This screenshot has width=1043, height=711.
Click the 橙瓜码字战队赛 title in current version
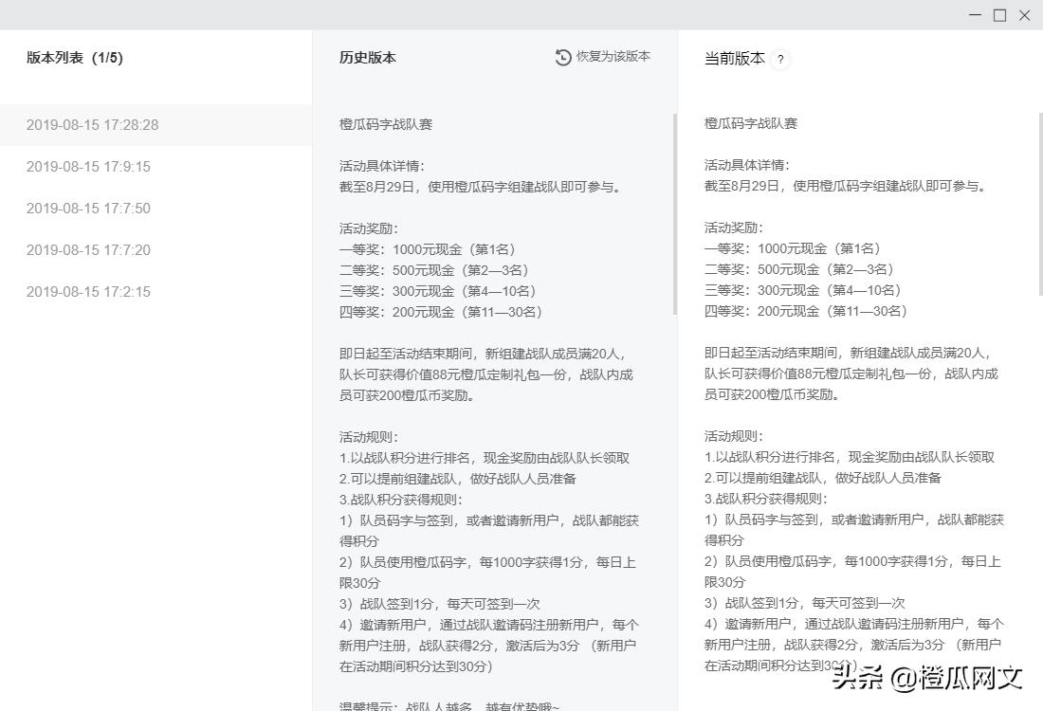[x=751, y=123]
